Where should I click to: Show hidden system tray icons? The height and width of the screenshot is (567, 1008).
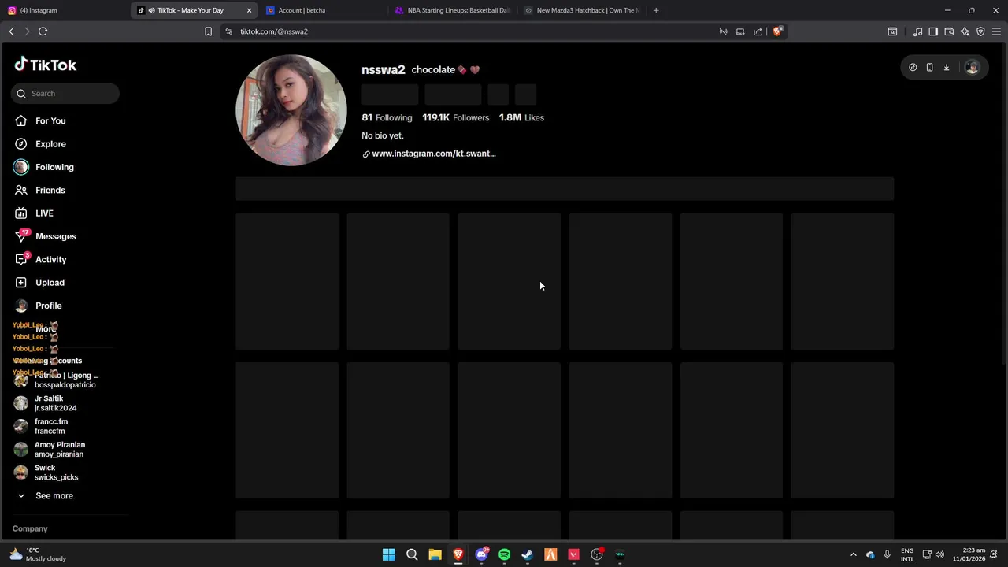pyautogui.click(x=853, y=554)
